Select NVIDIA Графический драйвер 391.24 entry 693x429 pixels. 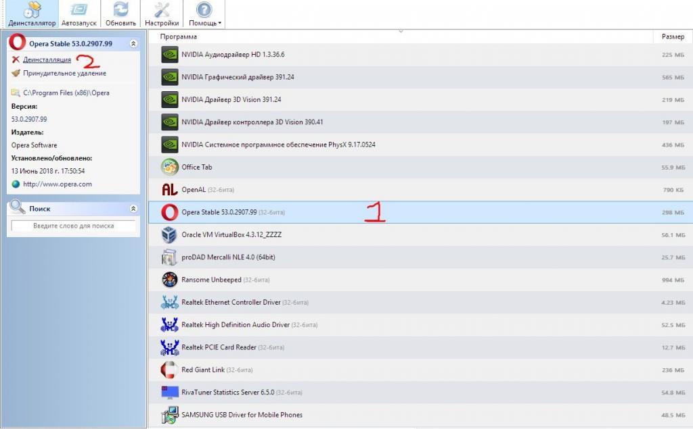click(x=420, y=77)
